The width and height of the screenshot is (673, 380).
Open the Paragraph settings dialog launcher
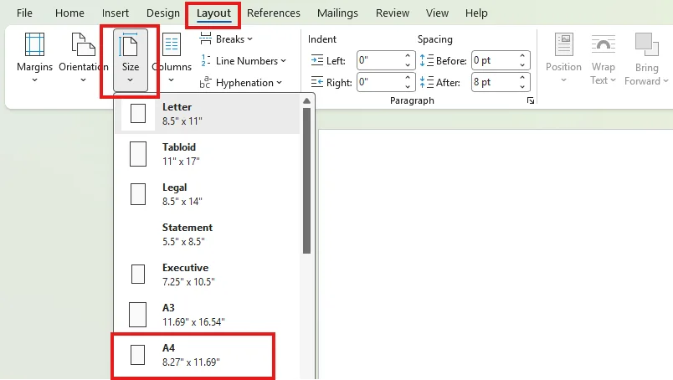tap(531, 100)
